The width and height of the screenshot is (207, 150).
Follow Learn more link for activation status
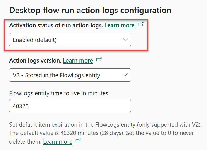pos(120,25)
